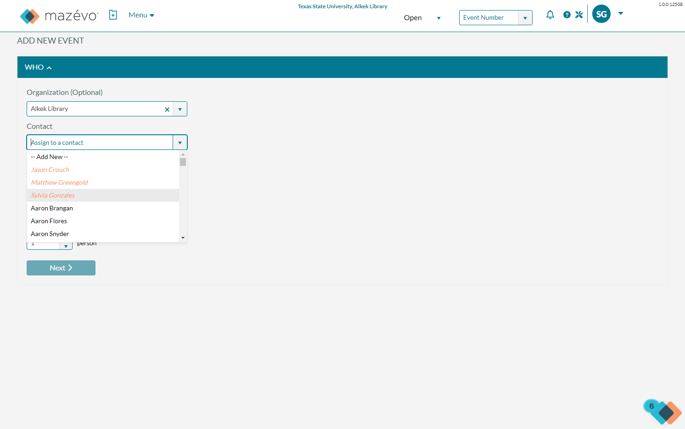Click the contact list scroll up arrow
Screen dimensions: 685x429
[x=183, y=154]
